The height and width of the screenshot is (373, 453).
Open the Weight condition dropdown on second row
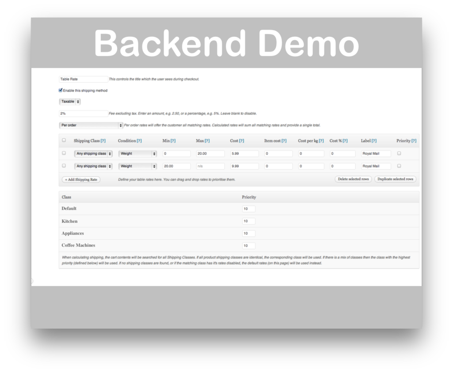[x=137, y=166]
